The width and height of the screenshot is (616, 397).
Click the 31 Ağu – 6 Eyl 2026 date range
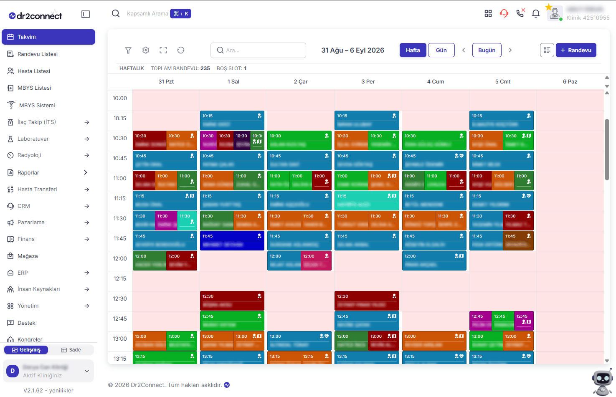click(353, 50)
